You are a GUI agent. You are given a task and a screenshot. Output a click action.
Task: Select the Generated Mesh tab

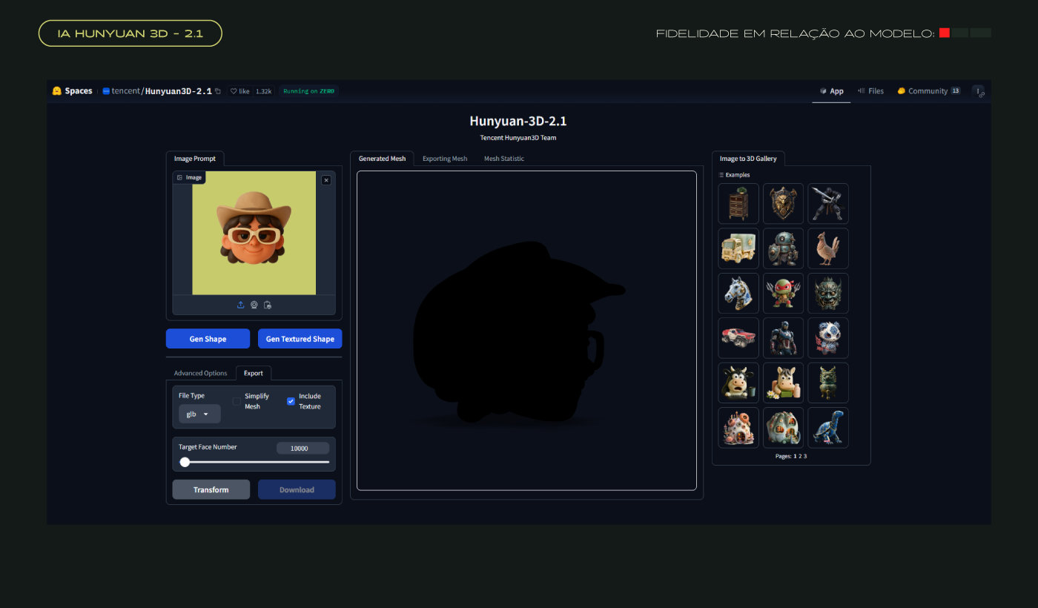(x=382, y=159)
